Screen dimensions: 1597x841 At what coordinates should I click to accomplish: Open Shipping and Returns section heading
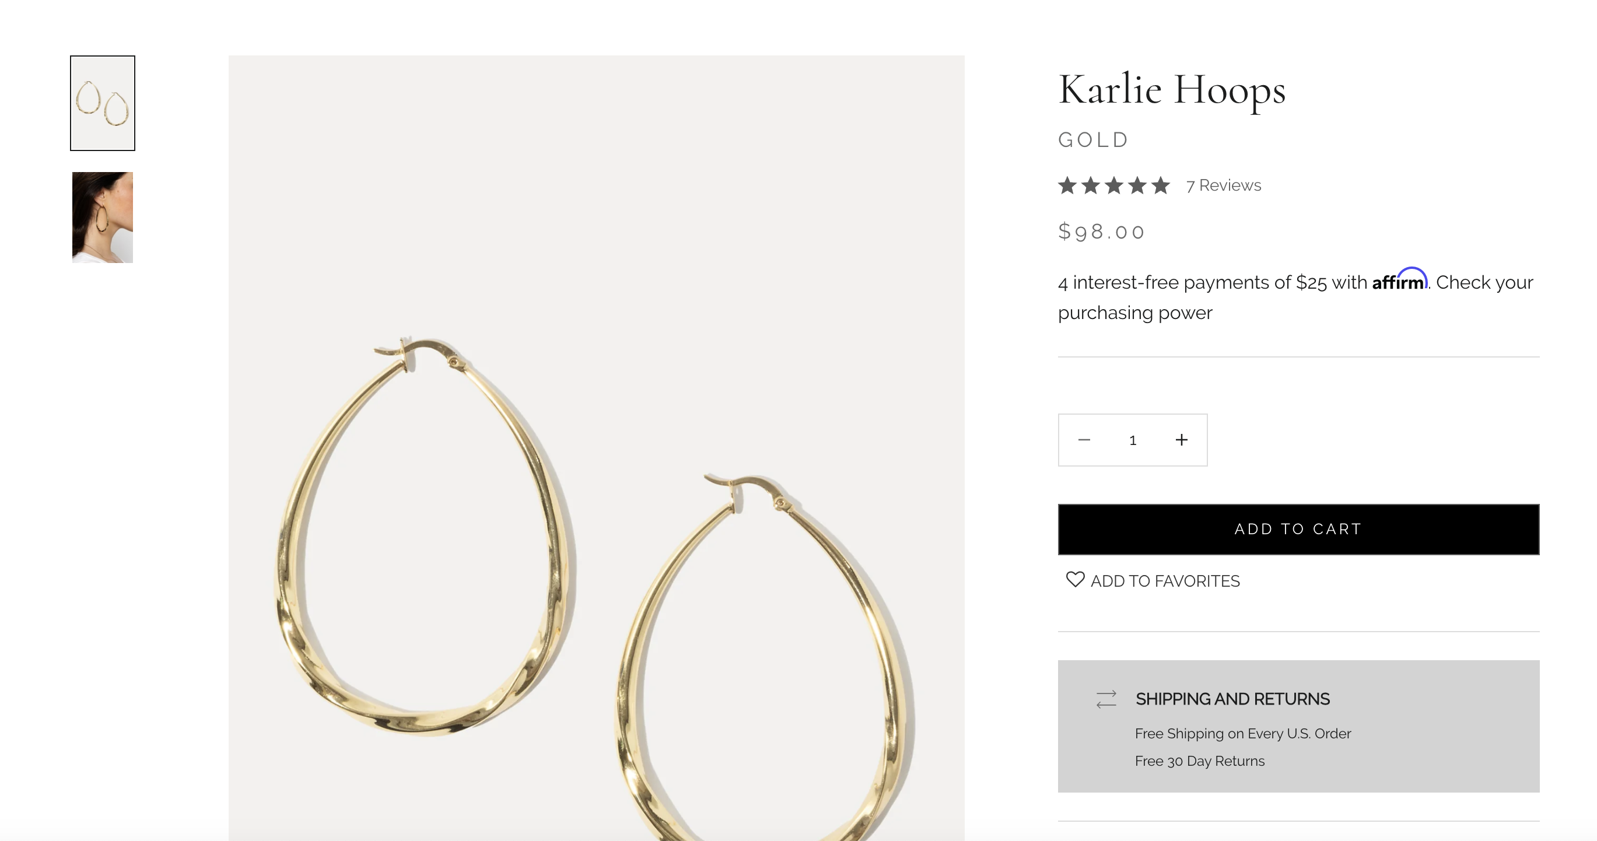coord(1232,699)
